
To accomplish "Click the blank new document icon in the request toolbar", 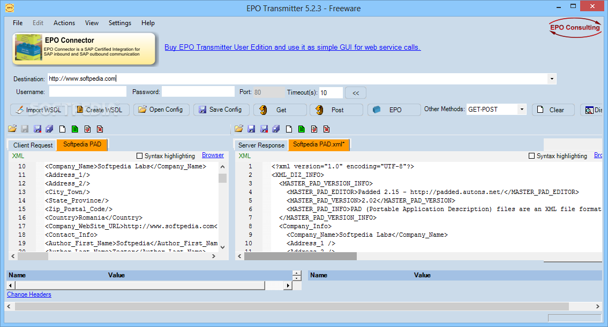I will pos(63,129).
